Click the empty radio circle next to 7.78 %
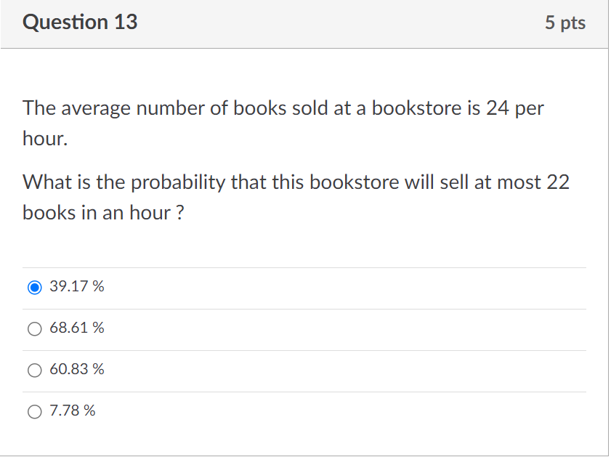The width and height of the screenshot is (611, 465). click(x=34, y=411)
